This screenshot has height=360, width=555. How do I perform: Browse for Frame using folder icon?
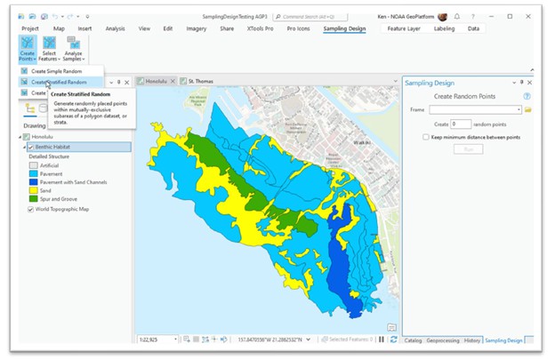(527, 109)
